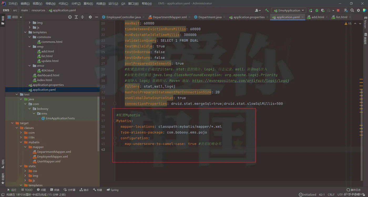Click the resources breadcrumb in the navigation bar
Viewport: 368px width, 197px height.
click(x=38, y=10)
